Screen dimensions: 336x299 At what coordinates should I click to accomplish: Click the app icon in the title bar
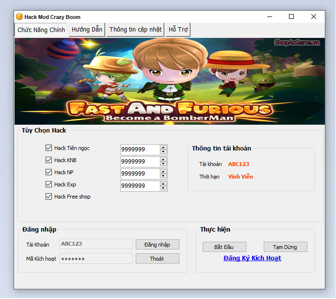click(x=19, y=17)
